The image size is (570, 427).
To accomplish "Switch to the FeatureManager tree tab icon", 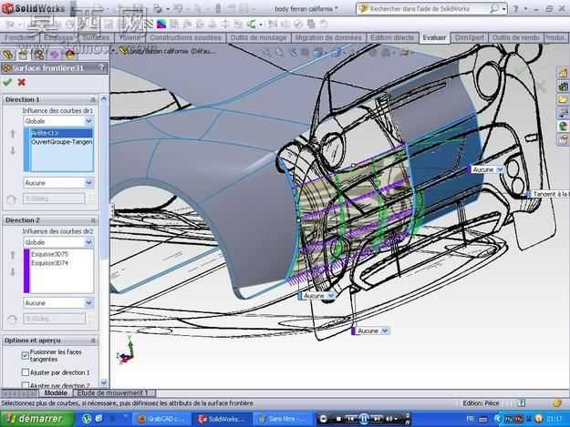I will (7, 55).
